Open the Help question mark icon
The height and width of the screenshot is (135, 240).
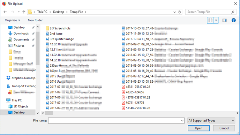234,20
